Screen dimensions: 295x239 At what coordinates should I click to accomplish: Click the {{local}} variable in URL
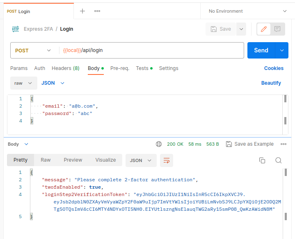(x=72, y=50)
